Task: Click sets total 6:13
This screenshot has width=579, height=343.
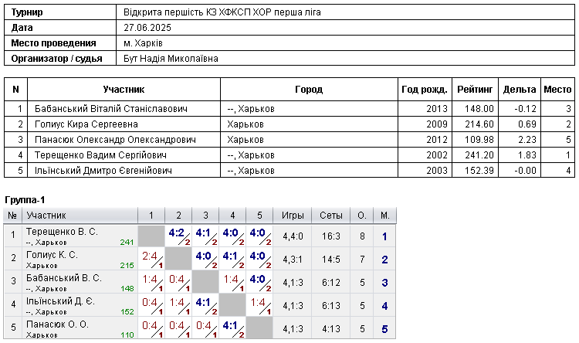Action: click(331, 306)
